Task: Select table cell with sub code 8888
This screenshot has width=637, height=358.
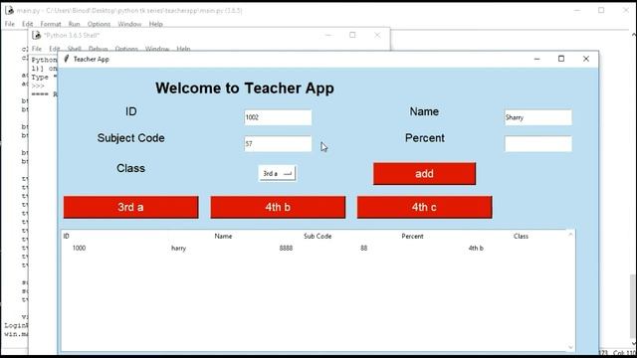Action: point(286,248)
